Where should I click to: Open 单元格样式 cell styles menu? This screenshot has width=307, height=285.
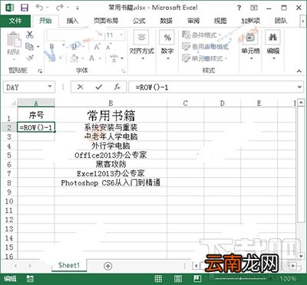point(205,58)
